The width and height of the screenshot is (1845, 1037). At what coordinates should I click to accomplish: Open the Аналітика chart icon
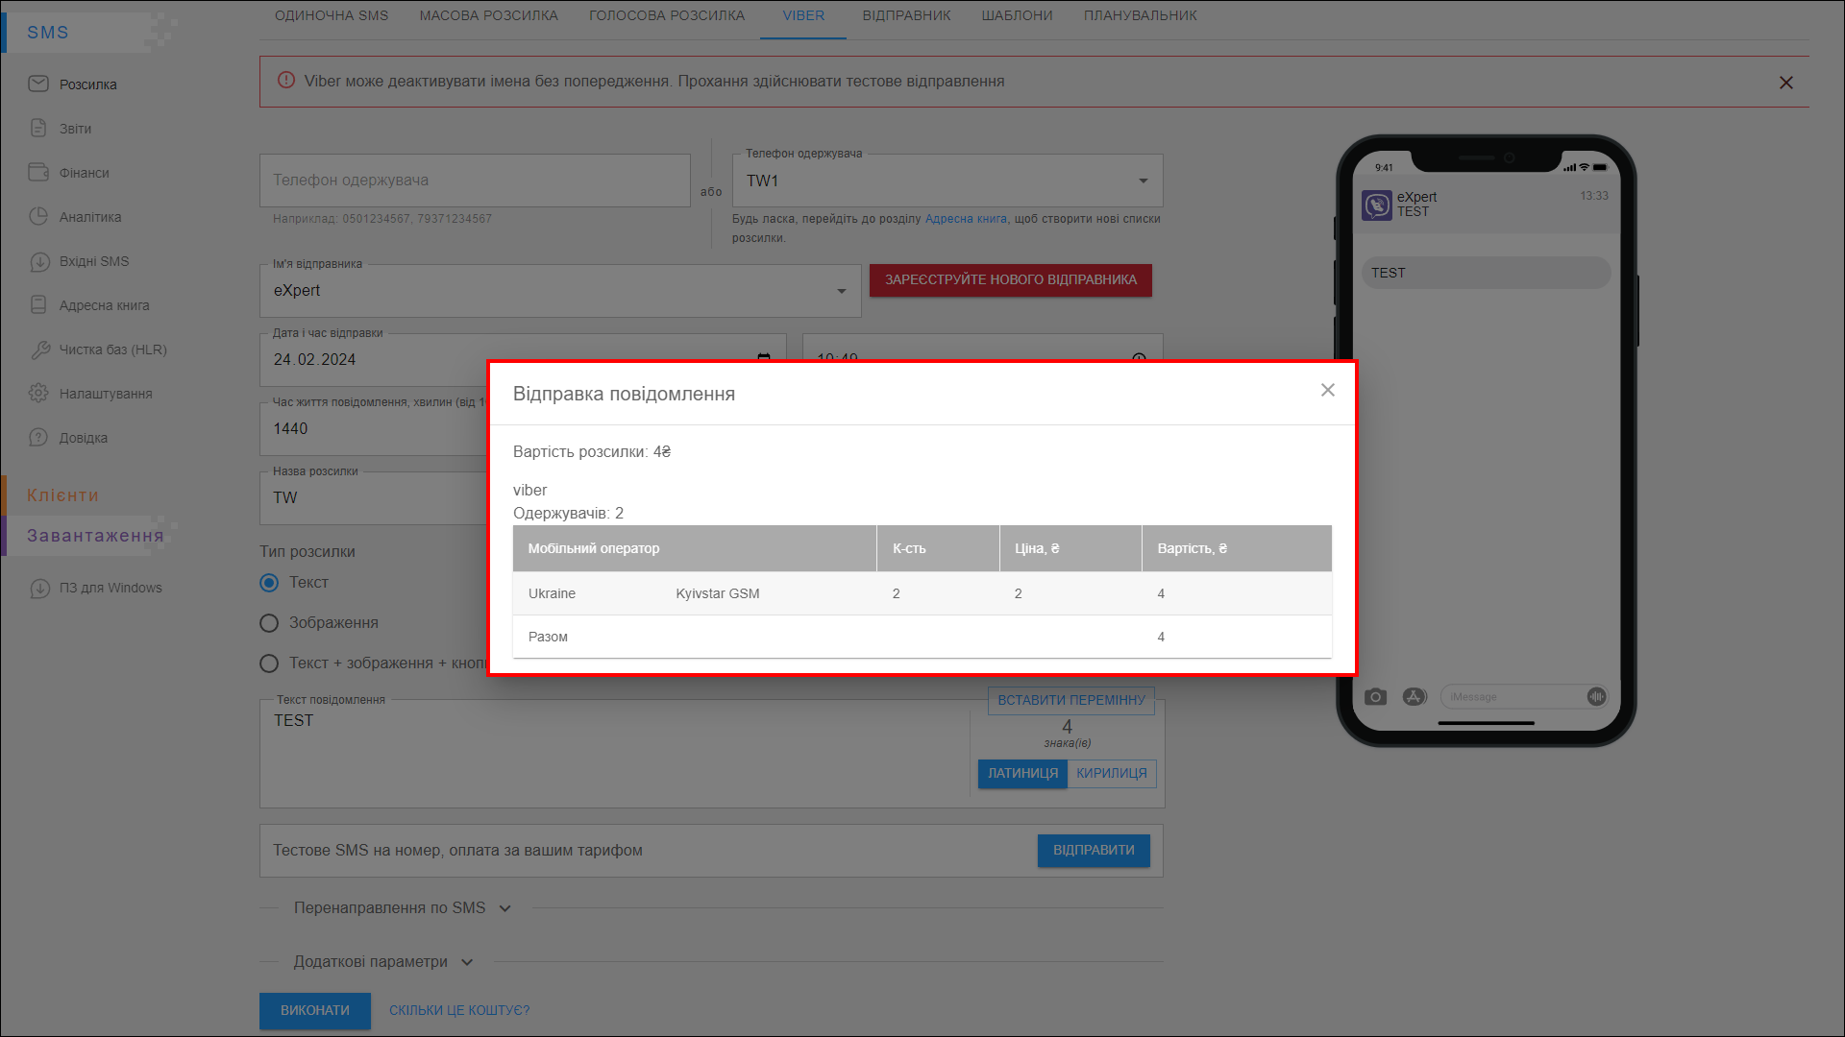38,217
